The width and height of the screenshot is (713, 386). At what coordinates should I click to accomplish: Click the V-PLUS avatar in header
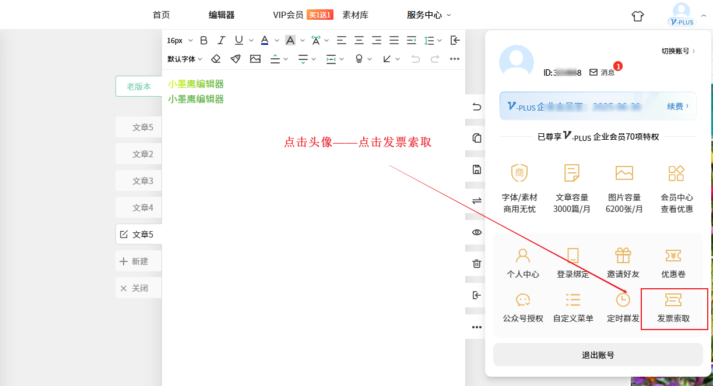pyautogui.click(x=681, y=15)
